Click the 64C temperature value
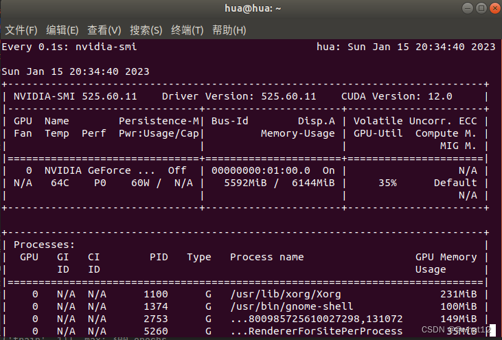Image resolution: width=502 pixels, height=340 pixels. [x=60, y=183]
